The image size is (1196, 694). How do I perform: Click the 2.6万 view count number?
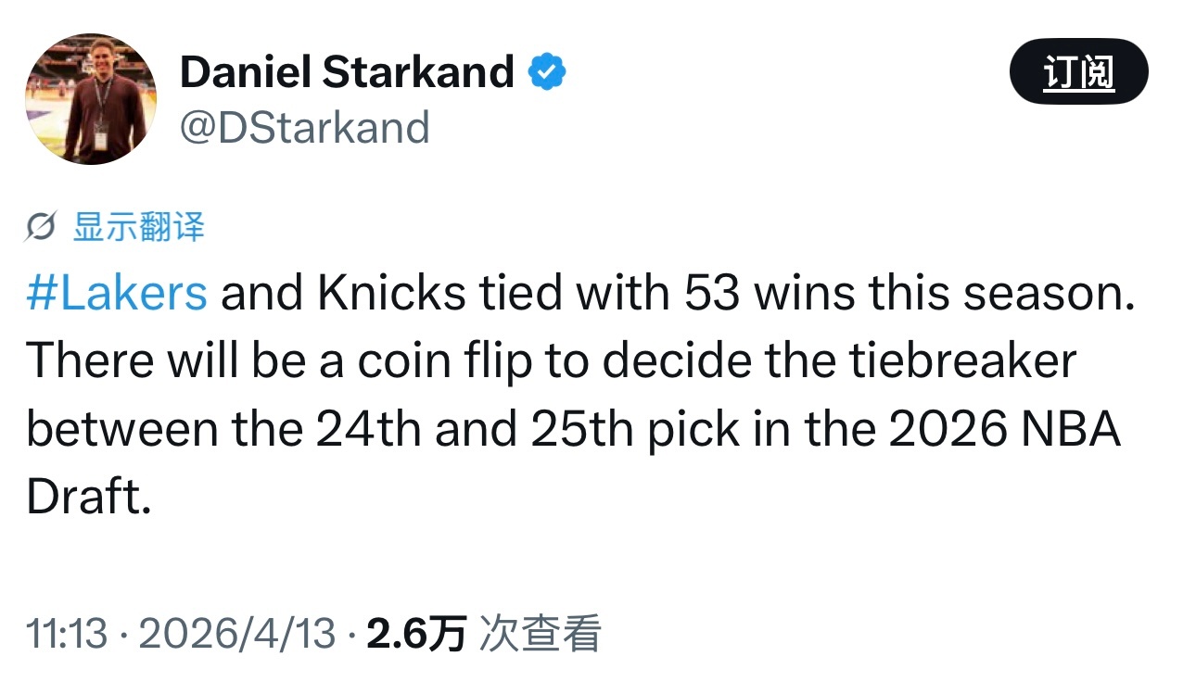(416, 634)
